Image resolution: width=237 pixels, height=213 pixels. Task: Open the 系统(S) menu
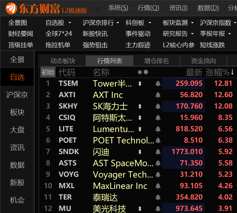[x=118, y=8]
